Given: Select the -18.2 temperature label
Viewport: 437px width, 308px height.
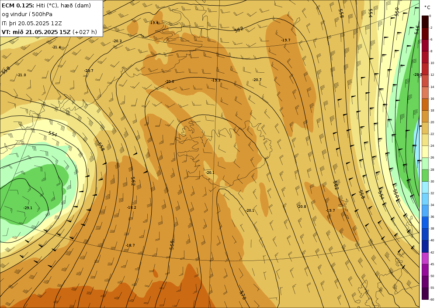Looking at the screenshot, I should pos(132,207).
